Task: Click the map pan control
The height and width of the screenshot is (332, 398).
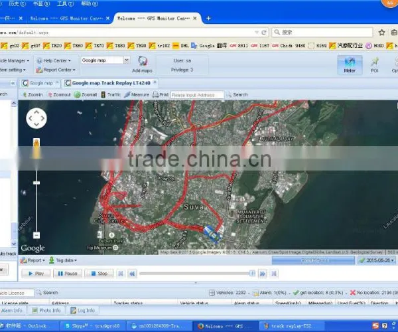Action: click(36, 118)
